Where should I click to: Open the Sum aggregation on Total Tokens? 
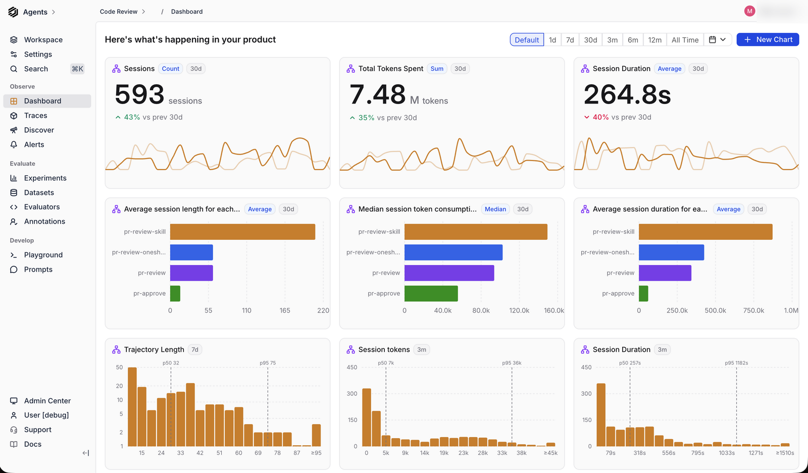pos(437,69)
